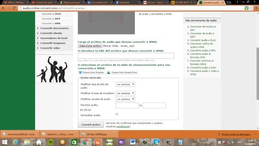Click the audio file icon of converted_b604cd3 download
This screenshot has height=146, width=259.
(x=4, y=134)
